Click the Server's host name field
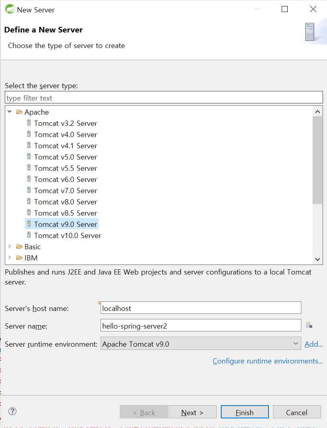Screen dimensions: 327x428 tap(201, 308)
